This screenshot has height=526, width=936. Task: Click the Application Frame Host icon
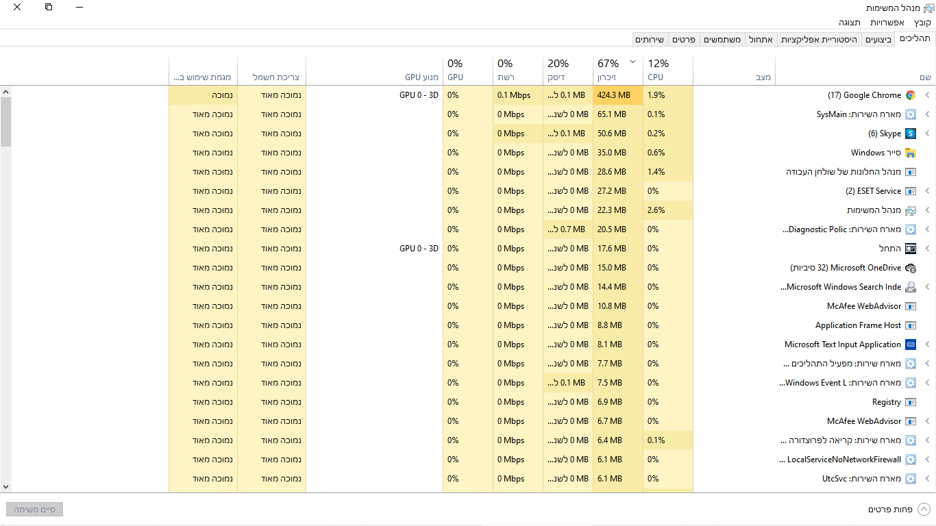tap(911, 325)
